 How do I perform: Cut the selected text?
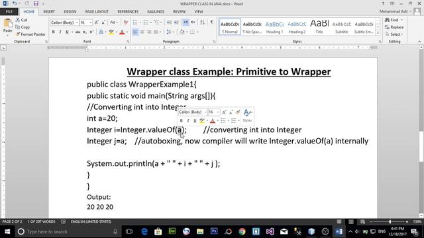pos(21,20)
